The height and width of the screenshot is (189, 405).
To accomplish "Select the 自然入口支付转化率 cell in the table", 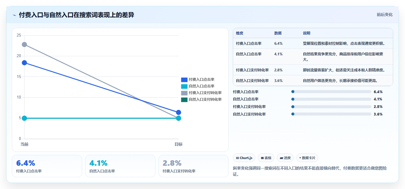I will [x=252, y=81].
